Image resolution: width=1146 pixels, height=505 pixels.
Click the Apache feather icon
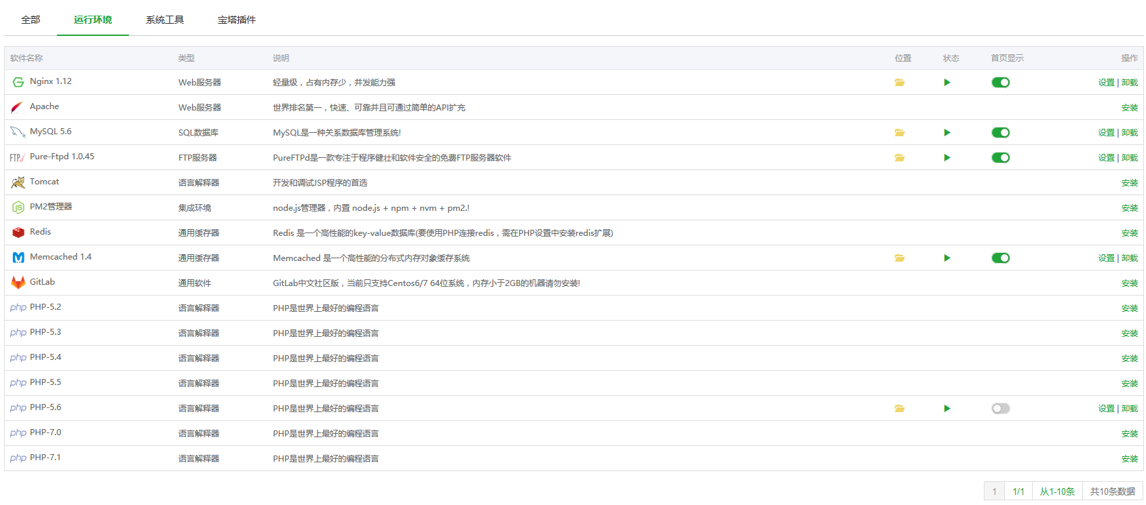17,108
